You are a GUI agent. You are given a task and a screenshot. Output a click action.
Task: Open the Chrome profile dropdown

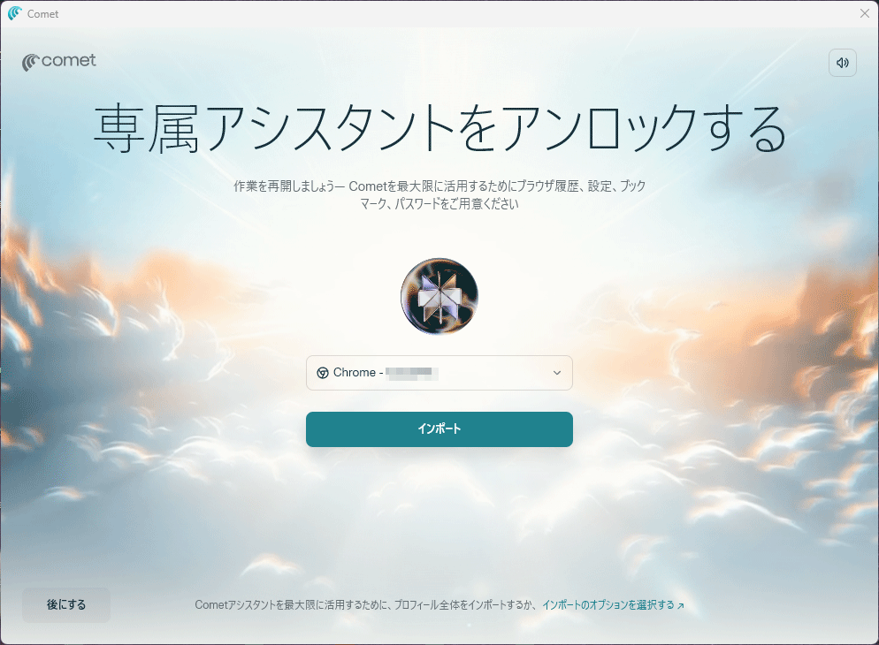point(439,373)
